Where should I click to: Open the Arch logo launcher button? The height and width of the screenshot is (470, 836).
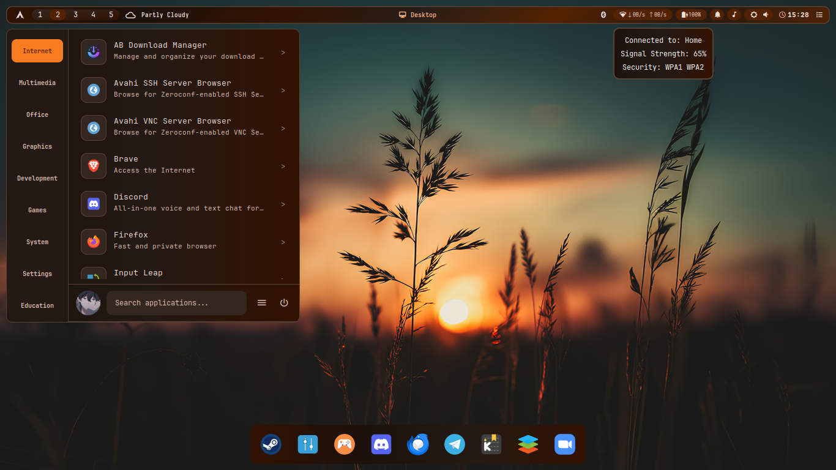[x=20, y=15]
